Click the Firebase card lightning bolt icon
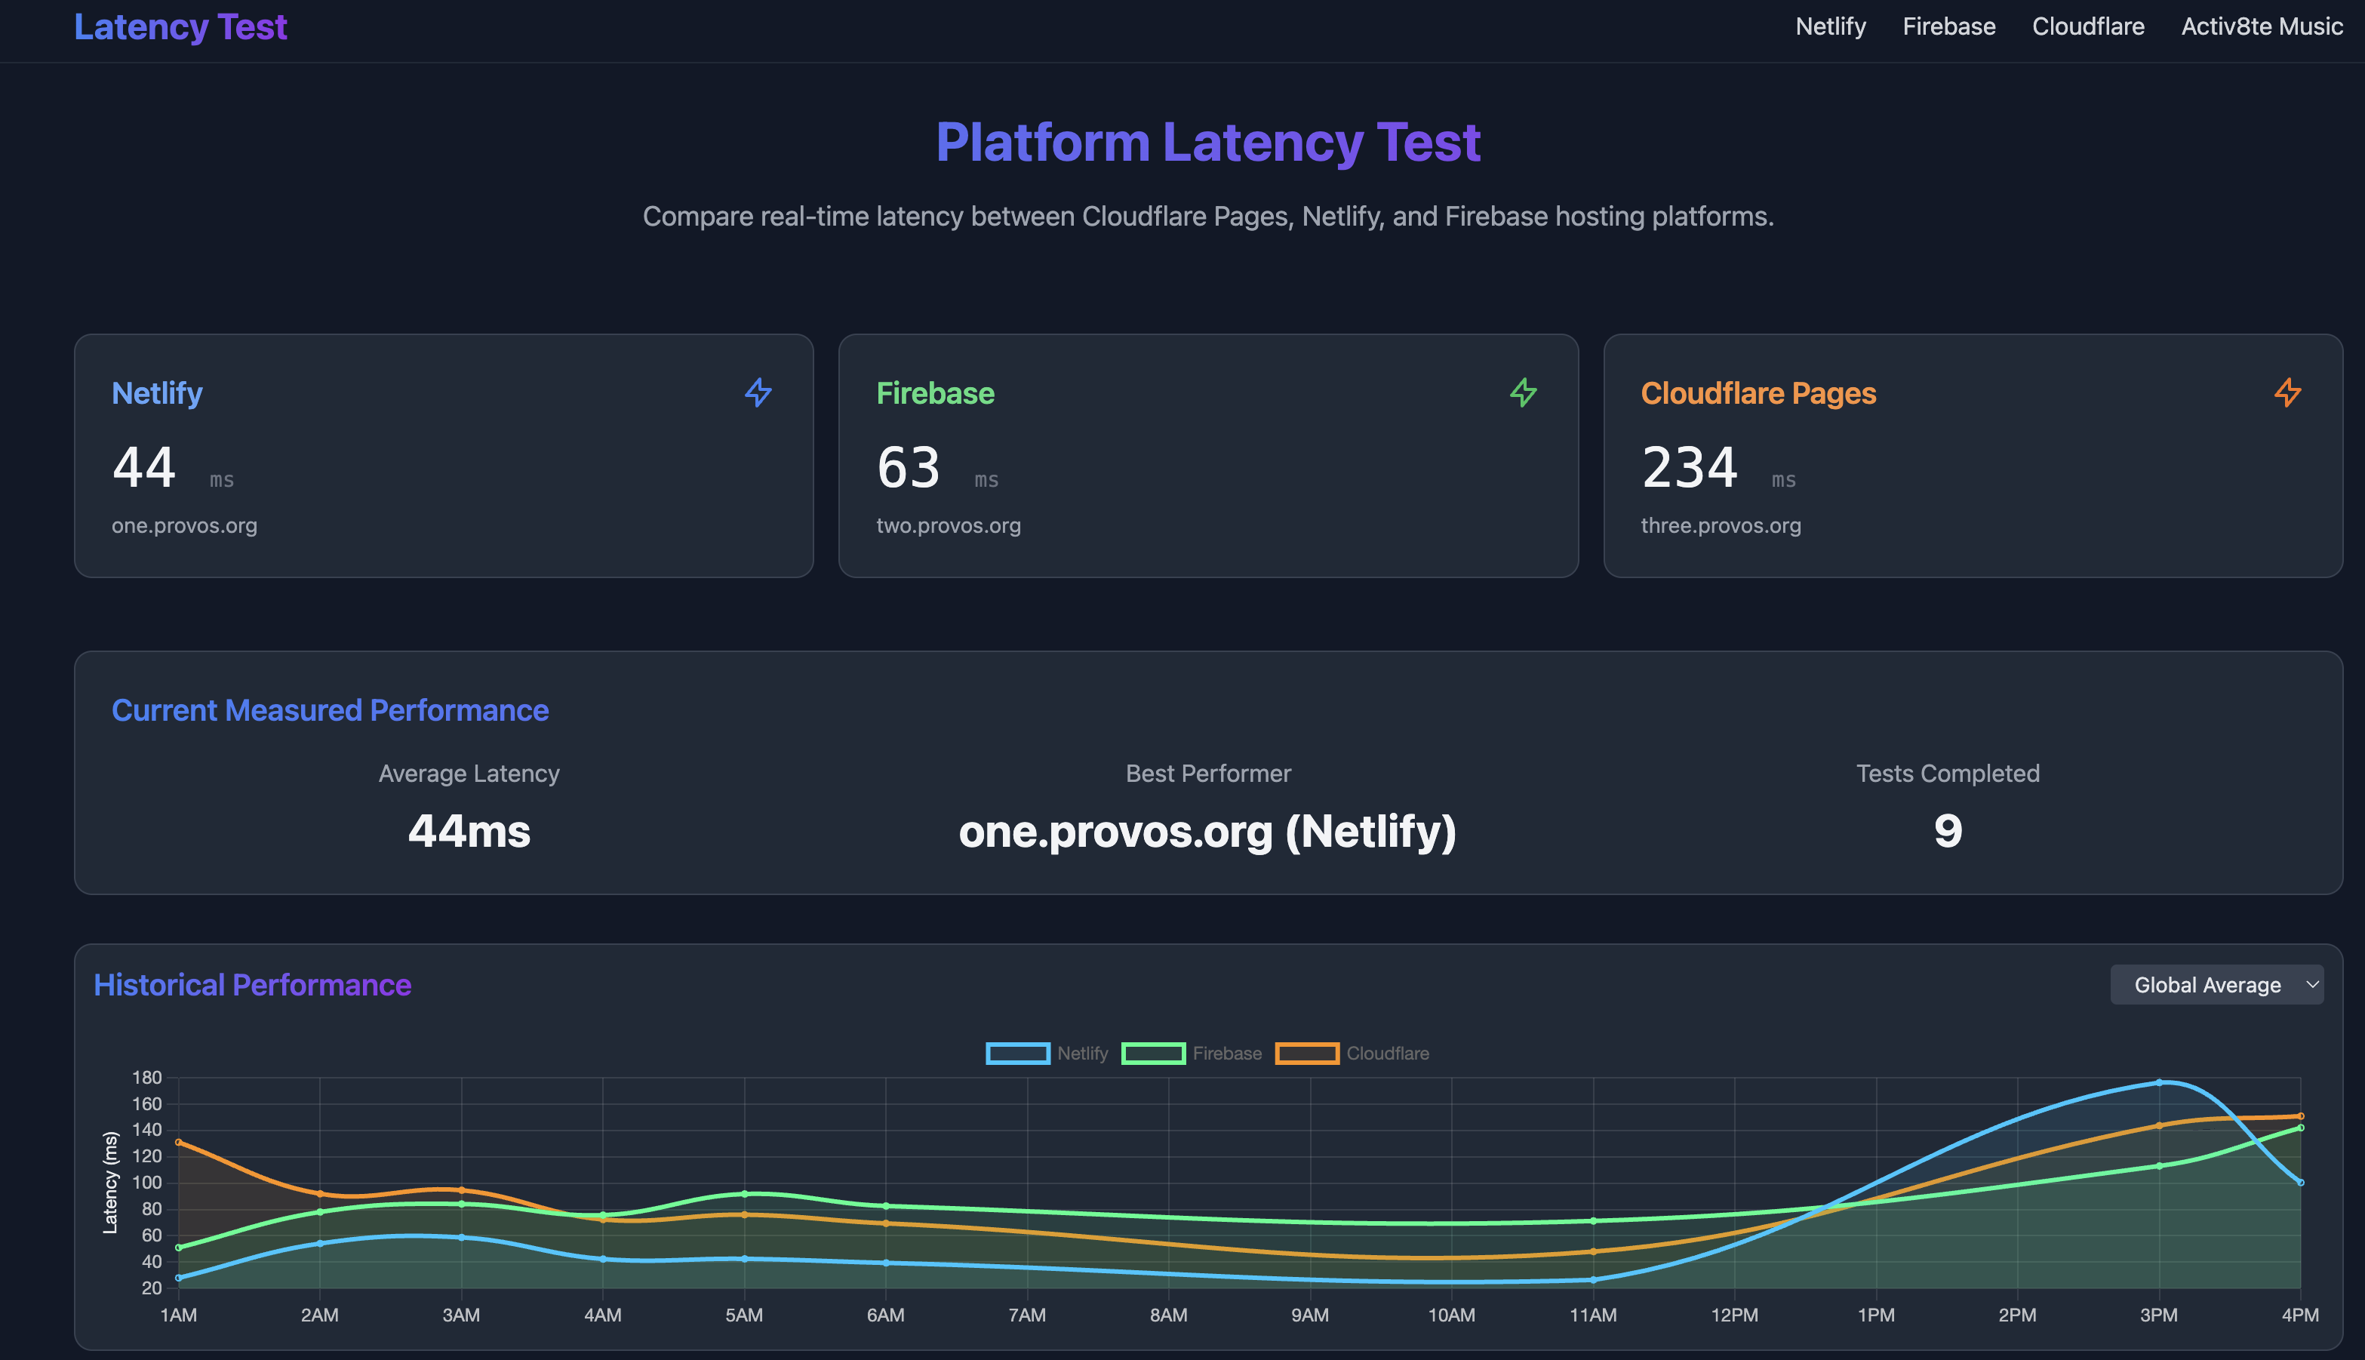 point(1523,392)
